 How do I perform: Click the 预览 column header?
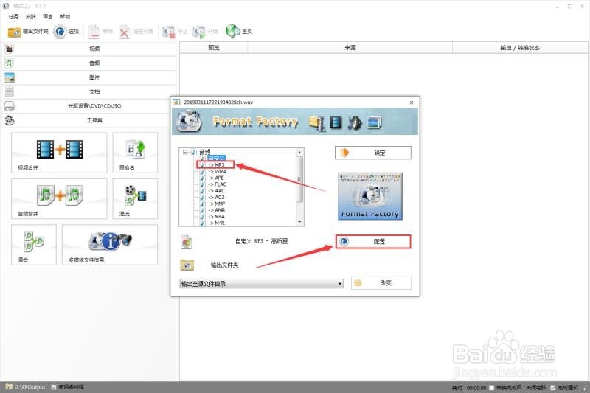point(213,48)
